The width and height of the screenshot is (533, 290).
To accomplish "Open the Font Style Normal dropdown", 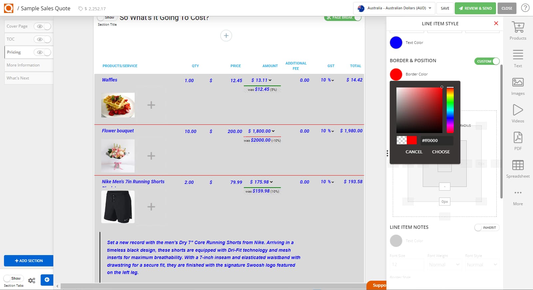I will click(x=482, y=265).
